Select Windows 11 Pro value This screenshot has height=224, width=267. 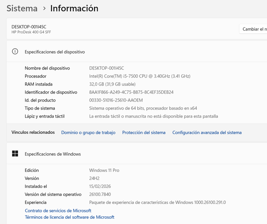click(104, 171)
